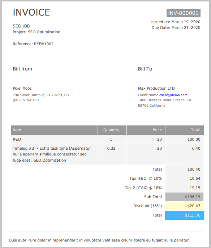Click the Project: SEO Optimization line

tap(36, 32)
